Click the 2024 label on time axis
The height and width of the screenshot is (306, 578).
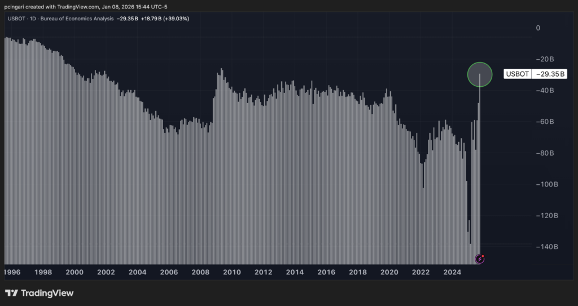[452, 272]
